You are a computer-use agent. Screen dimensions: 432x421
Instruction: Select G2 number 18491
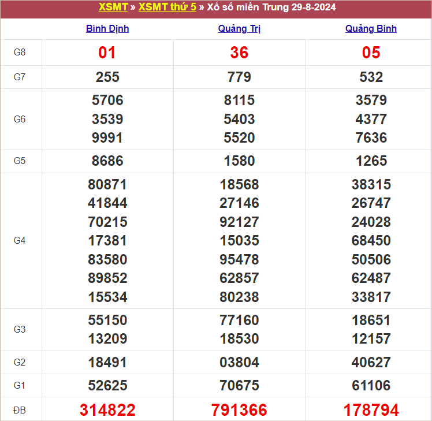[107, 363]
